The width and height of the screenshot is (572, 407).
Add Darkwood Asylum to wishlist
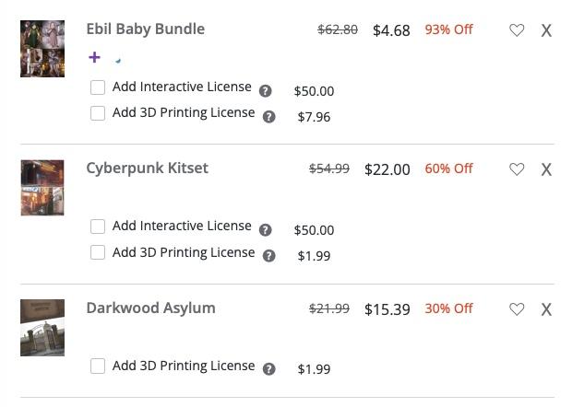coord(517,309)
